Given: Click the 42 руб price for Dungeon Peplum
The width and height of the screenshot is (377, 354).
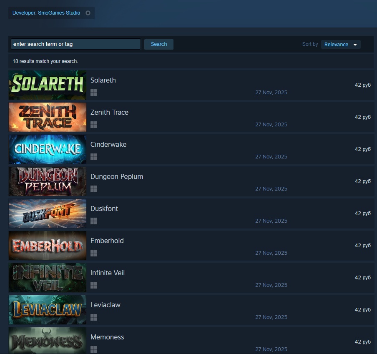Looking at the screenshot, I should pyautogui.click(x=362, y=181).
